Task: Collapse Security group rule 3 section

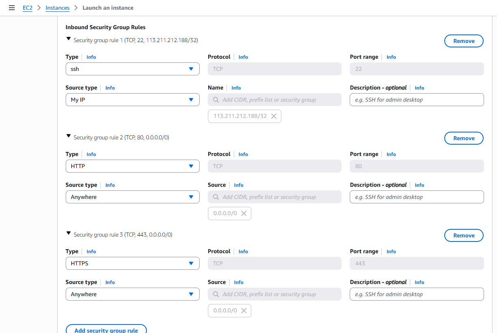Action: (x=69, y=234)
